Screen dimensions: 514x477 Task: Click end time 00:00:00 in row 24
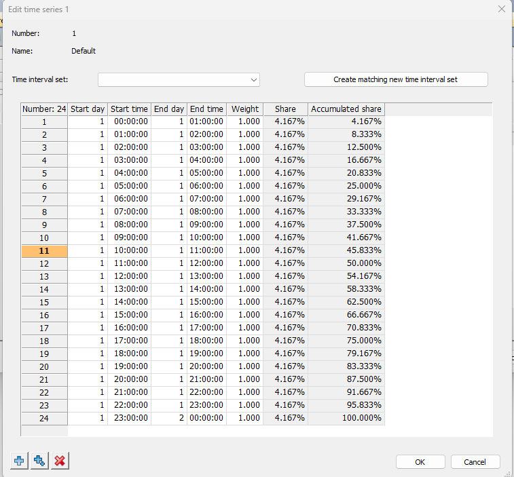[206, 418]
